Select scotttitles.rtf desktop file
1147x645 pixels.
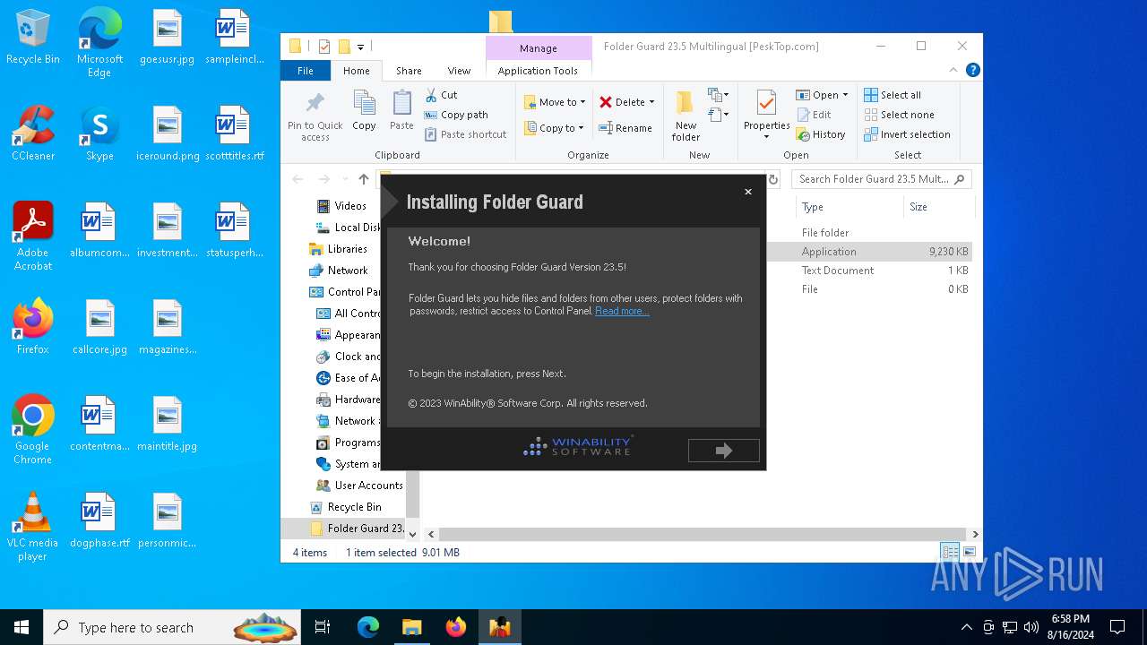pos(234,134)
